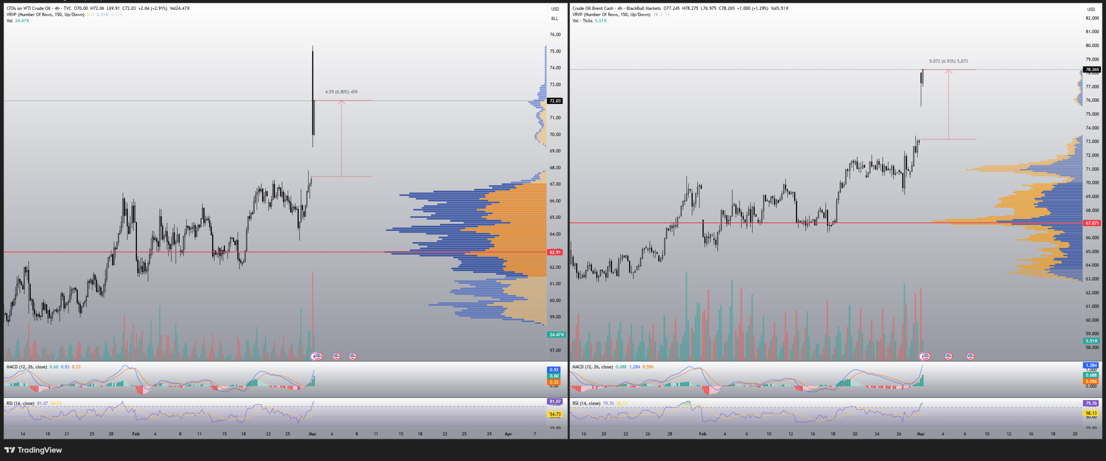The width and height of the screenshot is (1106, 461).
Task: Open the USD currency selector on WTI chart
Action: click(555, 9)
